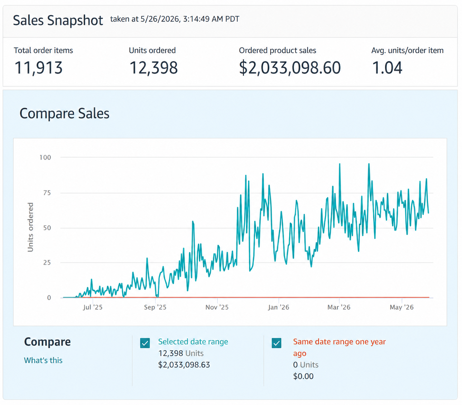Click the Compare Sales heading
This screenshot has width=462, height=405.
(x=65, y=113)
